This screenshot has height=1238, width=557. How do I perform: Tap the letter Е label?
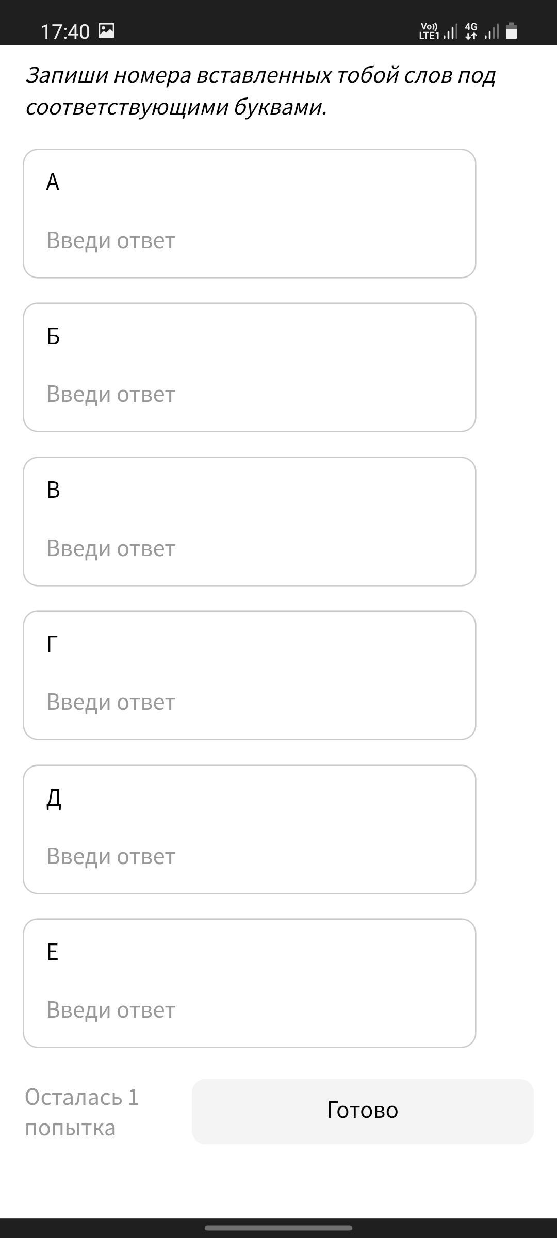pos(53,952)
